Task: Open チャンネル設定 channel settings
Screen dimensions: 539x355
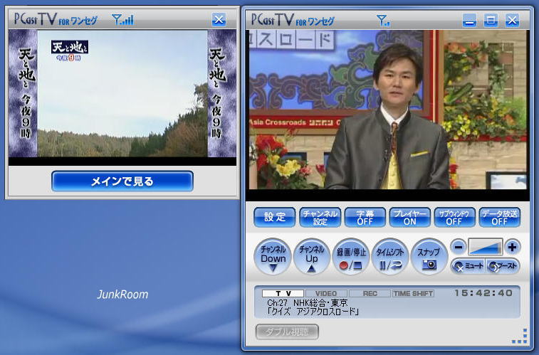Action: tap(320, 217)
